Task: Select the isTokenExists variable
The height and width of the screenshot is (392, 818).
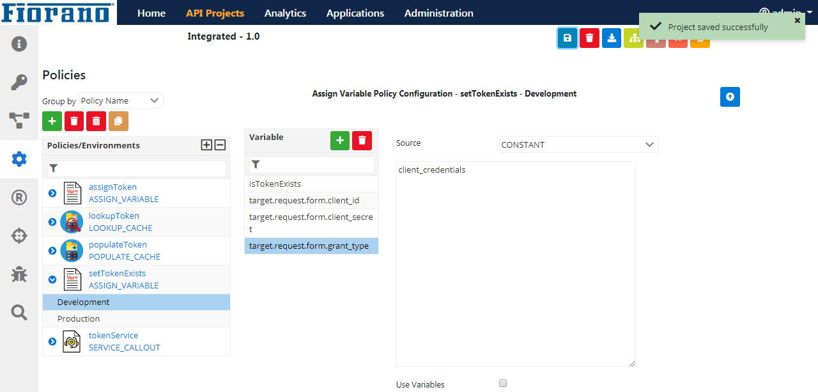Action: [311, 184]
